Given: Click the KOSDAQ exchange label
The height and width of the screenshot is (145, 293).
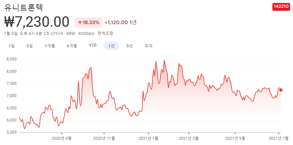Looking at the screenshot, I should 87,34.
